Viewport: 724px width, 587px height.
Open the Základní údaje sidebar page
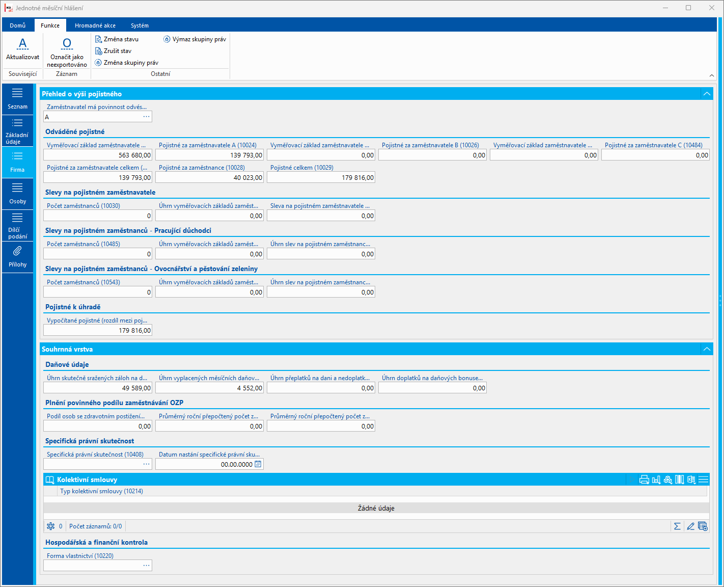17,131
